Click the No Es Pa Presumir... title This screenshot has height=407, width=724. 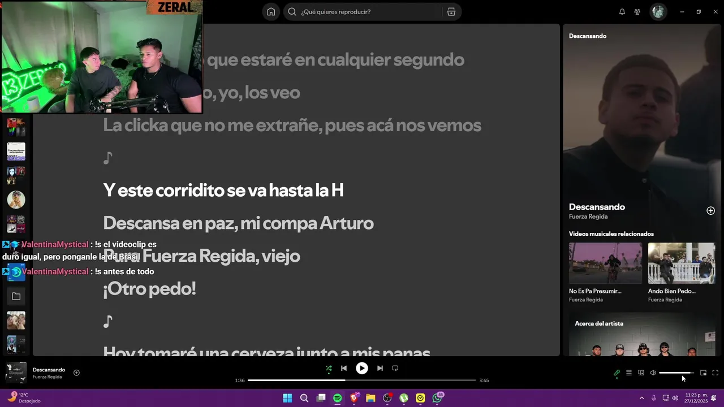595,291
